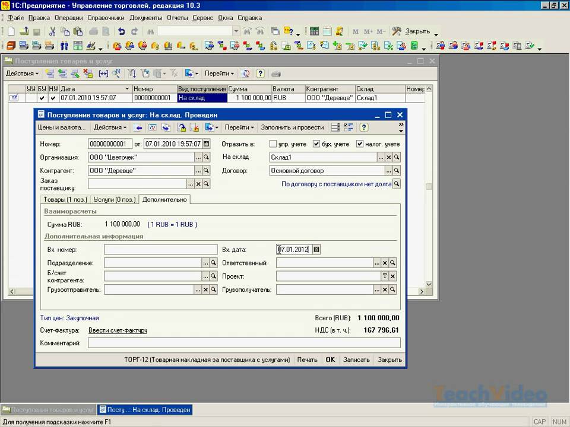Viewport: 570px width, 427px height.
Task: Toggle the налог. учете checkbox
Action: [x=360, y=144]
